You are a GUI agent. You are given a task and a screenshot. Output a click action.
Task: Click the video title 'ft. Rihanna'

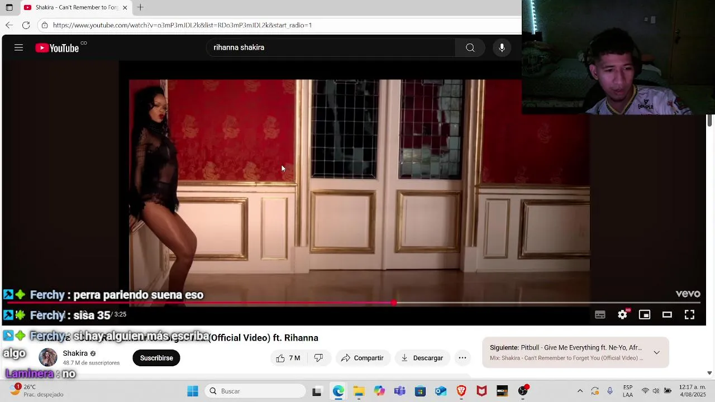click(x=295, y=338)
